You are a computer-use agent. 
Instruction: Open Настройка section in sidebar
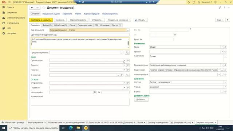click(x=11, y=33)
